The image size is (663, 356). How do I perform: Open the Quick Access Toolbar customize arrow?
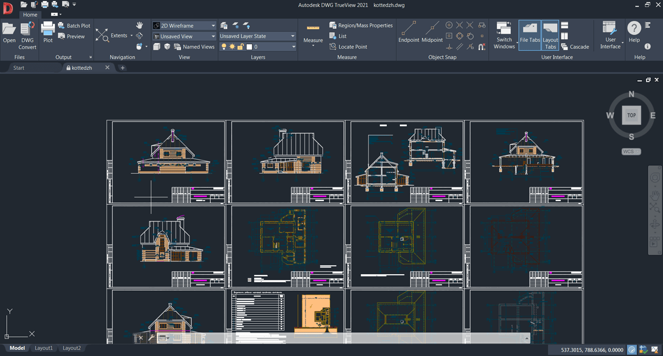[75, 4]
